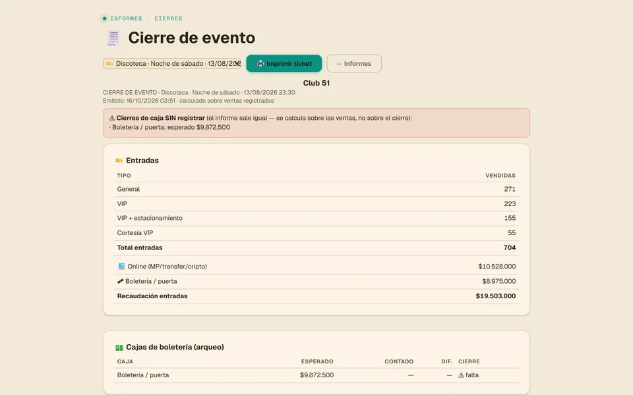Click the CONTADO column header
This screenshot has height=395, width=633.
(399, 361)
